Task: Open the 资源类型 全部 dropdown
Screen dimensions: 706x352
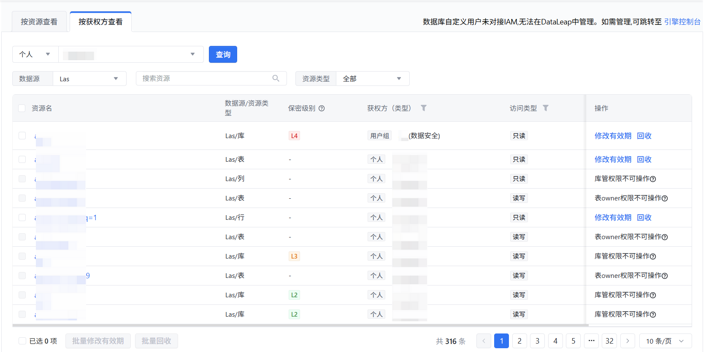Action: pyautogui.click(x=372, y=79)
